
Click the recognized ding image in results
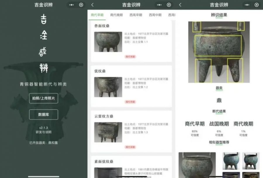pyautogui.click(x=219, y=52)
